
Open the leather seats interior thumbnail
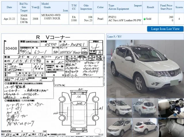[171, 127]
